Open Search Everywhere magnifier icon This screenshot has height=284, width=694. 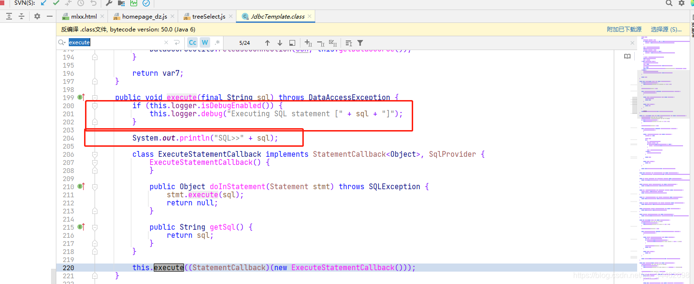(x=669, y=3)
